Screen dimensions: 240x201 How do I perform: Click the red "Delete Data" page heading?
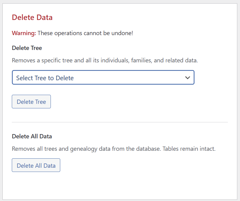[32, 18]
